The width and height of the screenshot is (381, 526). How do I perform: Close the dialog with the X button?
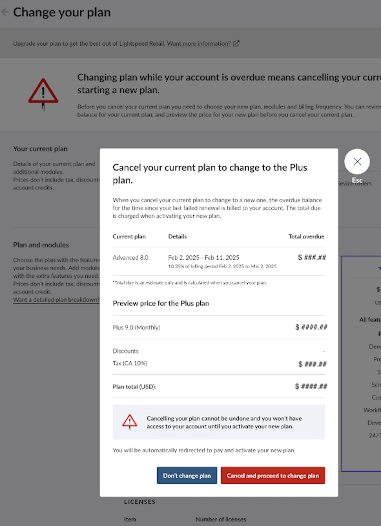click(x=357, y=162)
